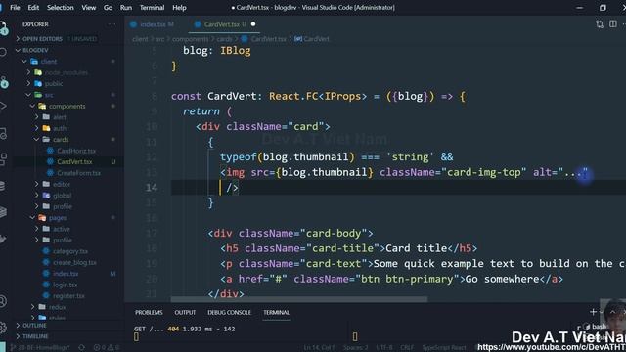Open the Manage gear icon

tap(3, 328)
